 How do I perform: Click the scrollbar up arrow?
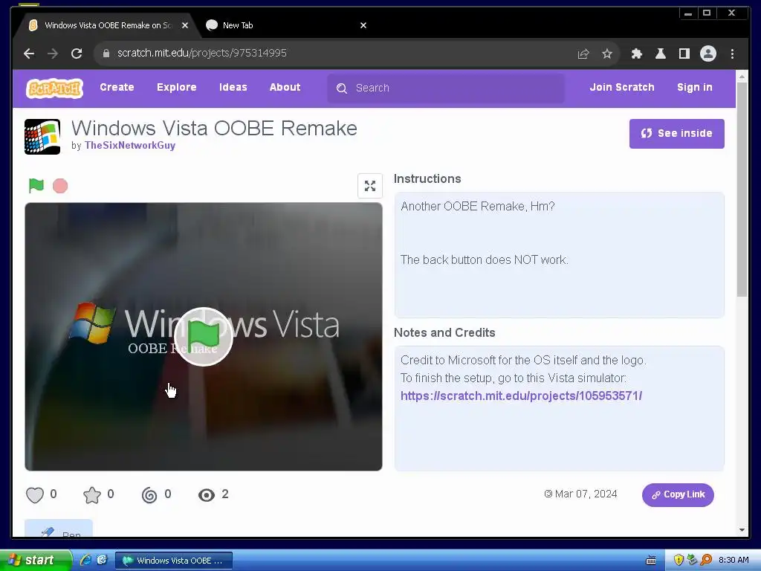coord(742,77)
